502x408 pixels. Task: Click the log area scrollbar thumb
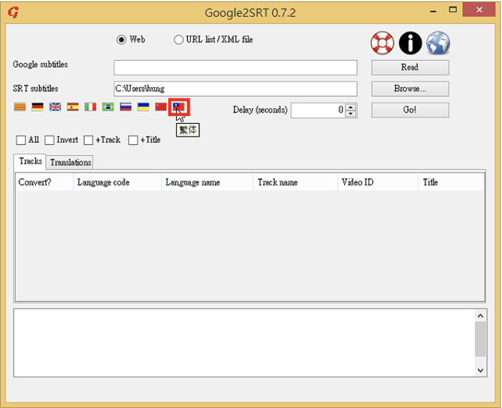[480, 339]
